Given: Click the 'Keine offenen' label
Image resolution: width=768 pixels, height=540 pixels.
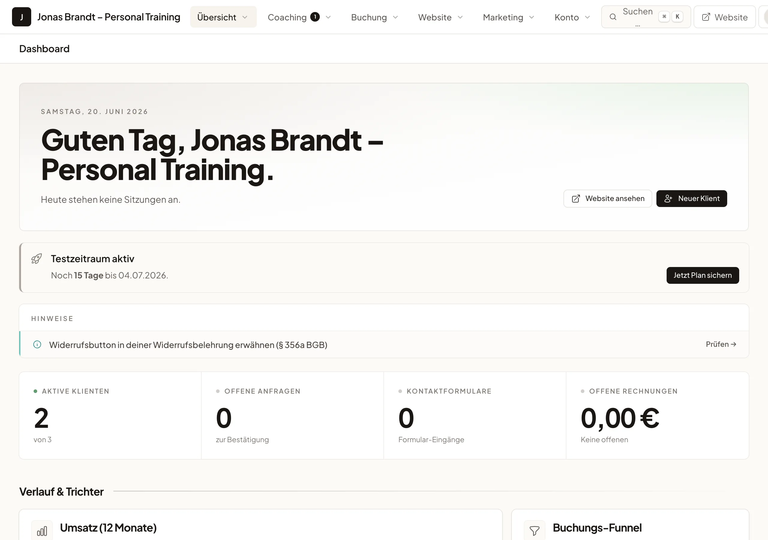Looking at the screenshot, I should (604, 439).
